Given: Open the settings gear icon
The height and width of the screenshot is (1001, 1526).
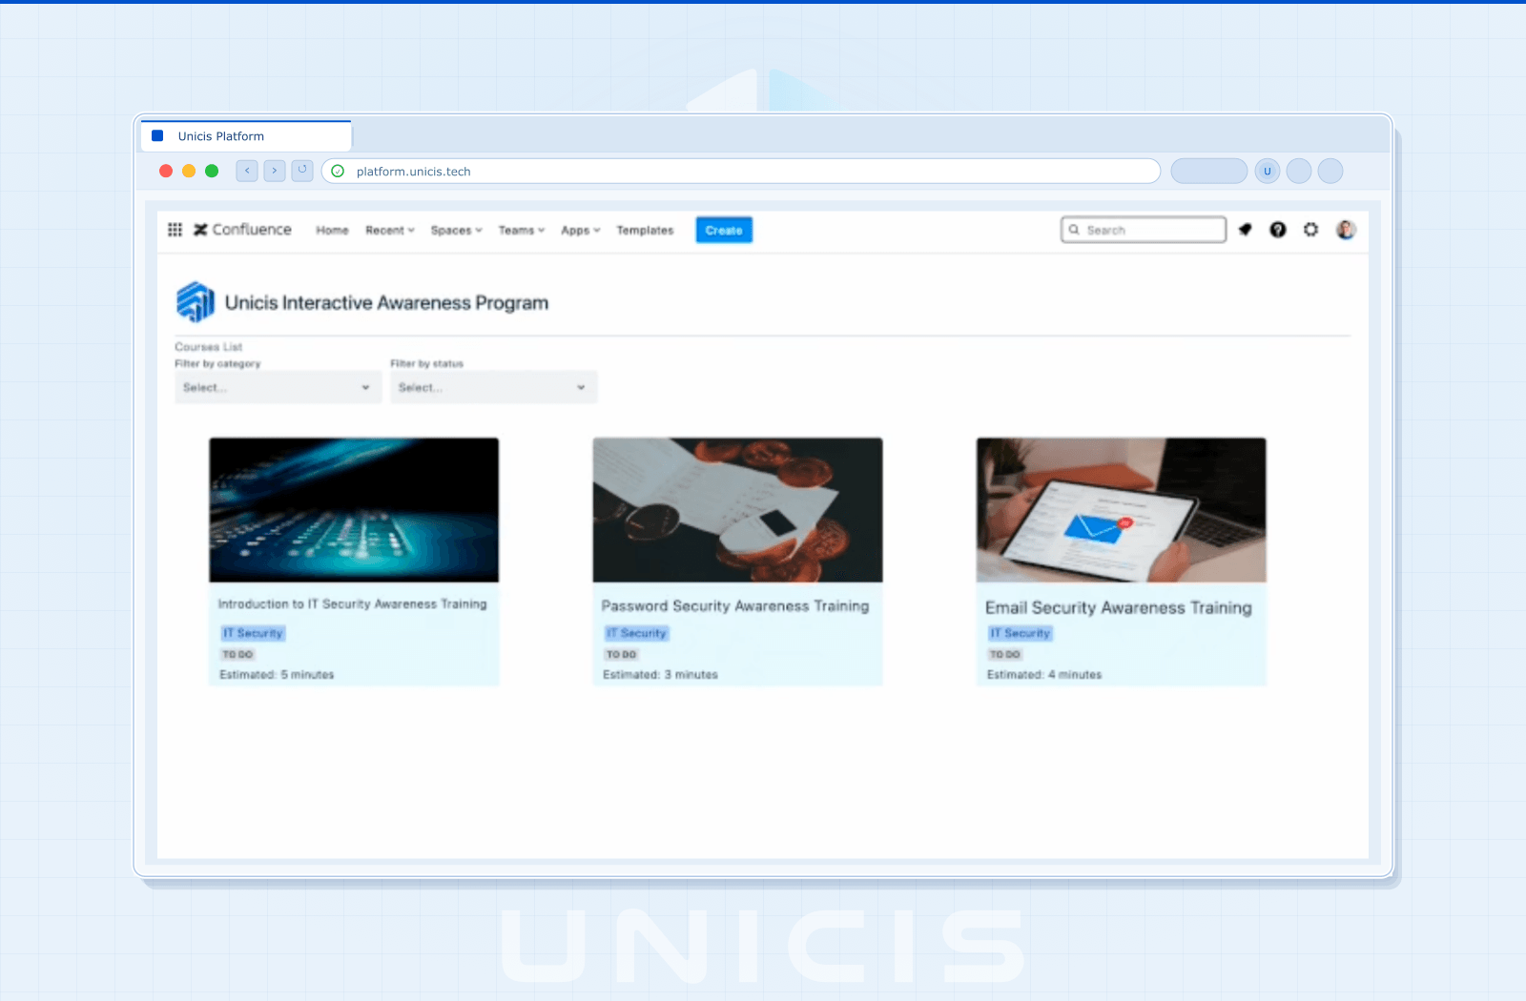Looking at the screenshot, I should tap(1311, 230).
